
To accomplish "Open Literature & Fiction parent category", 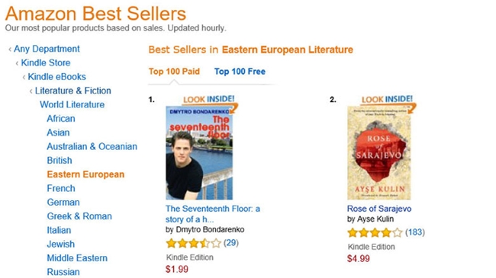I will click(x=73, y=91).
